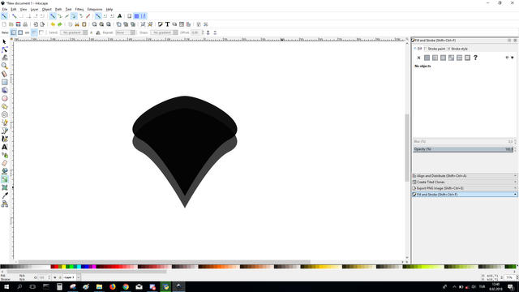Toggle snap to page border
Screen dimensions: 519x292
pyautogui.click(x=130, y=16)
